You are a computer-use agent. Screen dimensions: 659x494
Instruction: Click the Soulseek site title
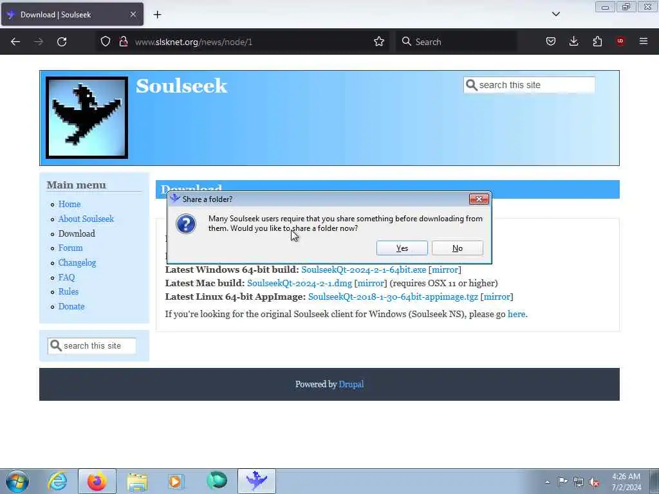(x=181, y=86)
